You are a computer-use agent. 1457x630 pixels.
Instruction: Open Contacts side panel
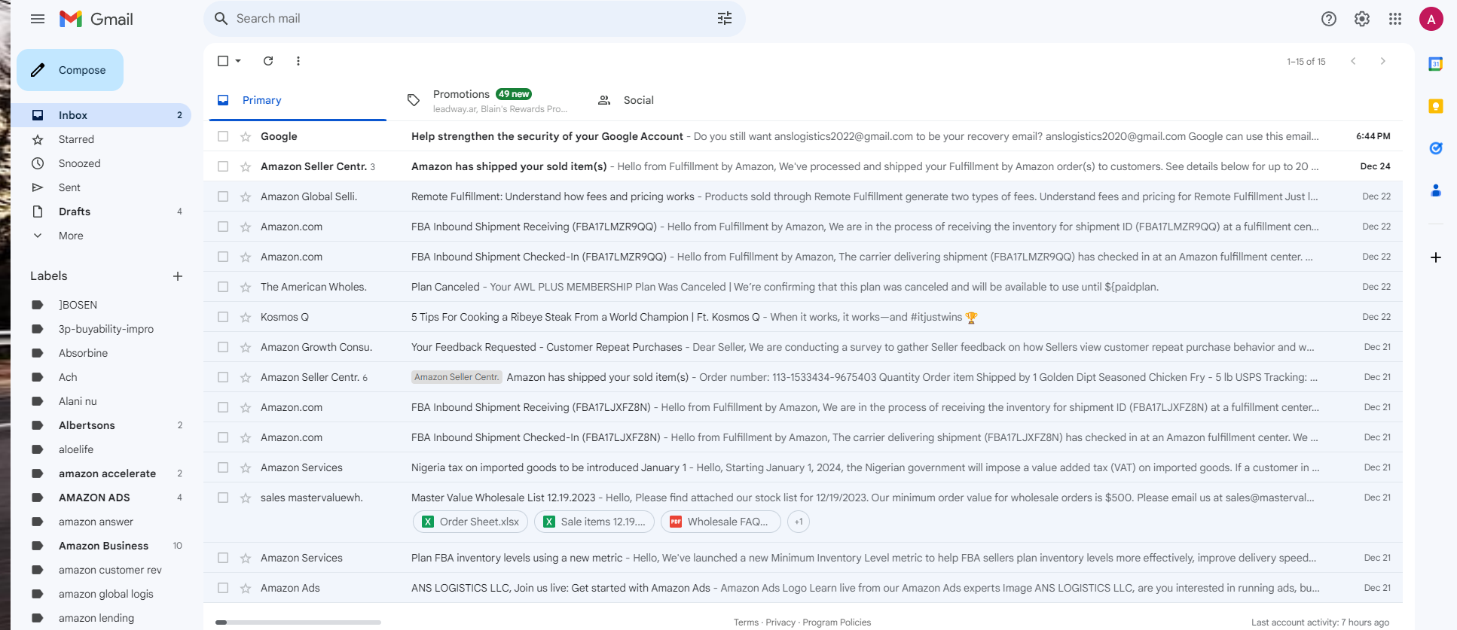click(x=1436, y=190)
